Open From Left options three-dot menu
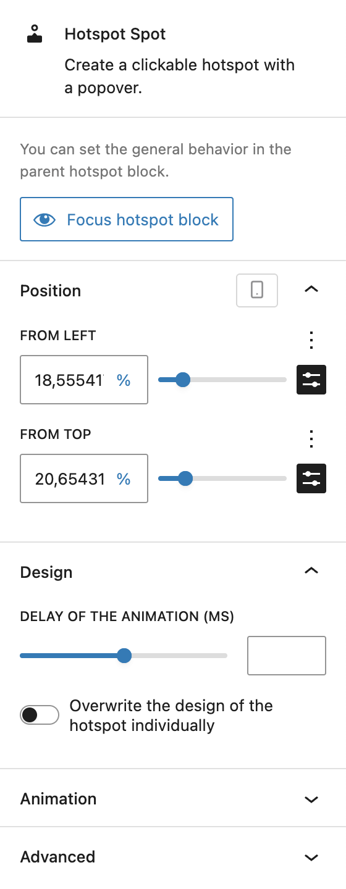Viewport: 346px width, 889px height. click(x=311, y=340)
